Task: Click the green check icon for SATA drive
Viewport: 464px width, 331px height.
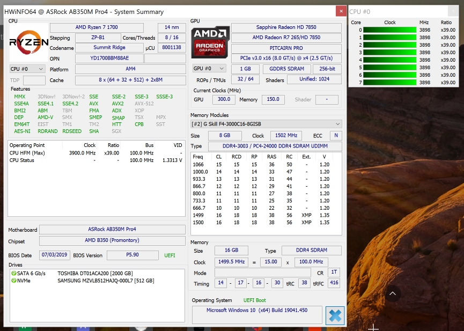Action: (x=13, y=273)
